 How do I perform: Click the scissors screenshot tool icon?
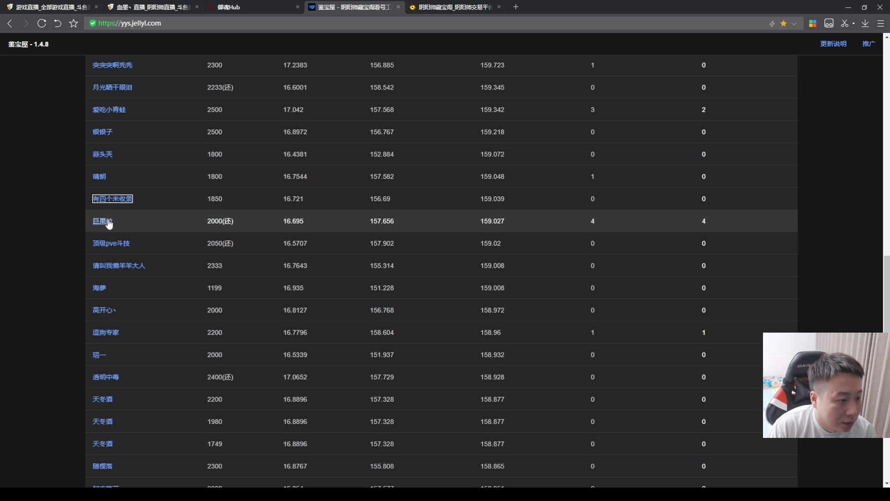(x=845, y=23)
